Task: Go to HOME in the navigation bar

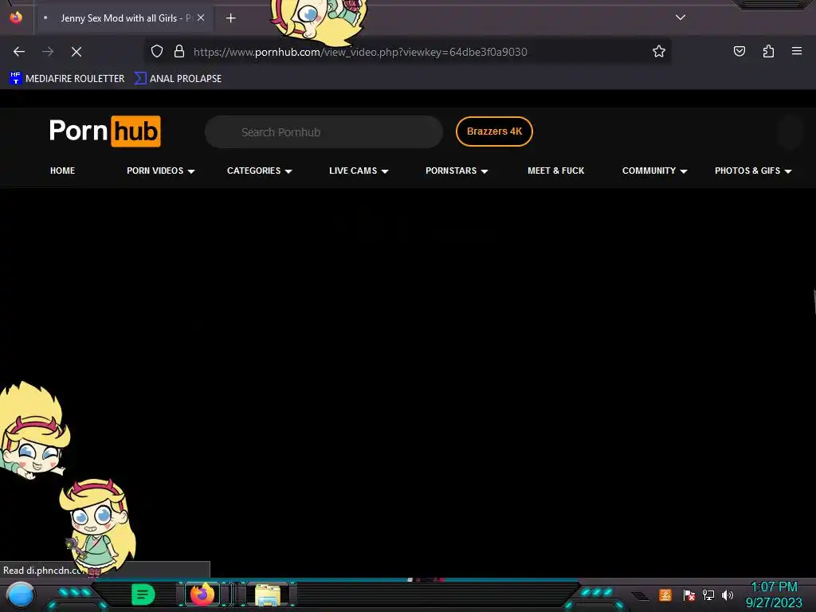Action: pyautogui.click(x=62, y=171)
